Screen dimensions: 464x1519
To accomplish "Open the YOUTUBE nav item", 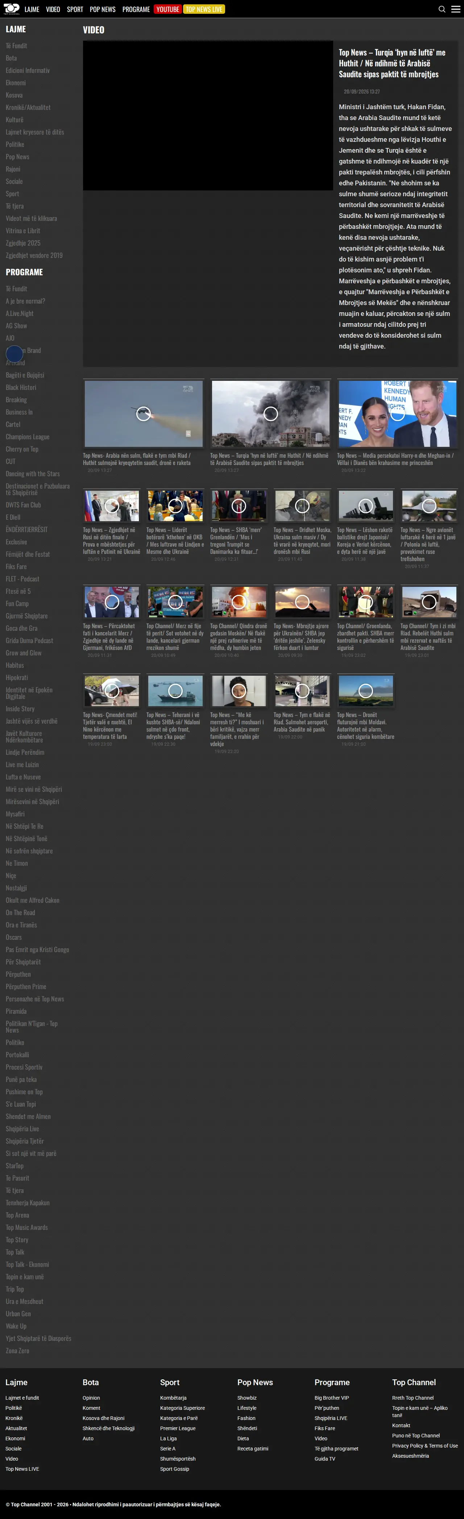I will (x=167, y=9).
